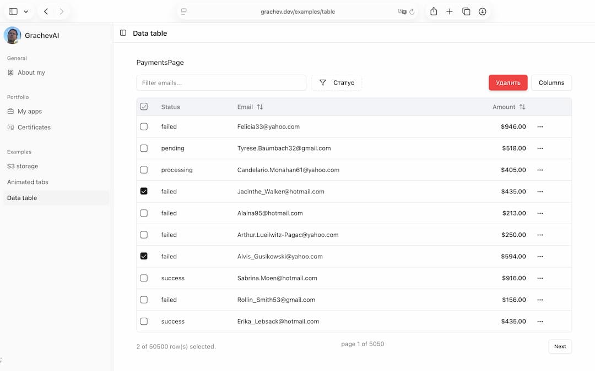Check the Felicia33@yahoo.com row checkbox

point(144,126)
